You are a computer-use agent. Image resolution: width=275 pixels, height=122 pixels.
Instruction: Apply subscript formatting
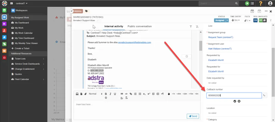pos(144,94)
